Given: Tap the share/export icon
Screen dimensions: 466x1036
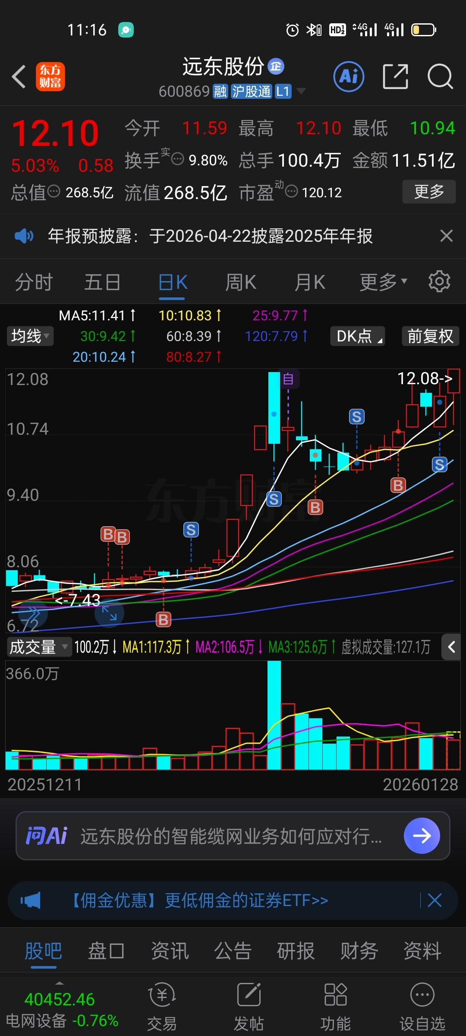Looking at the screenshot, I should [396, 77].
